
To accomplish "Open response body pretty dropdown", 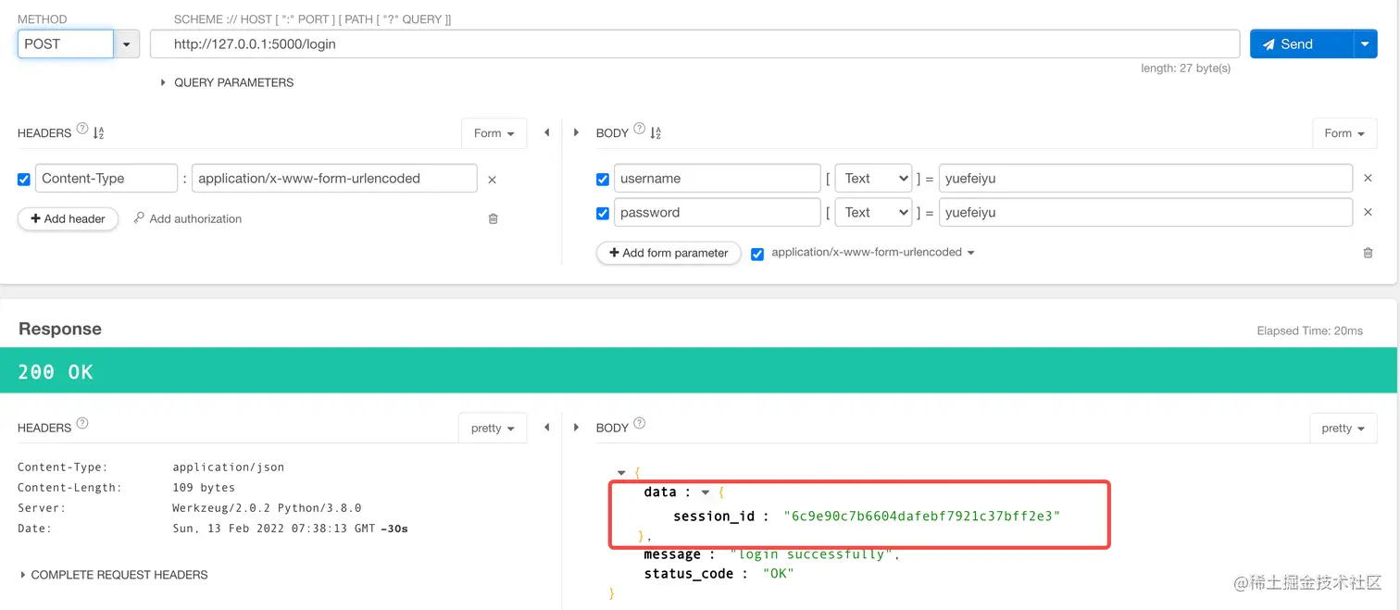I will pyautogui.click(x=1344, y=428).
